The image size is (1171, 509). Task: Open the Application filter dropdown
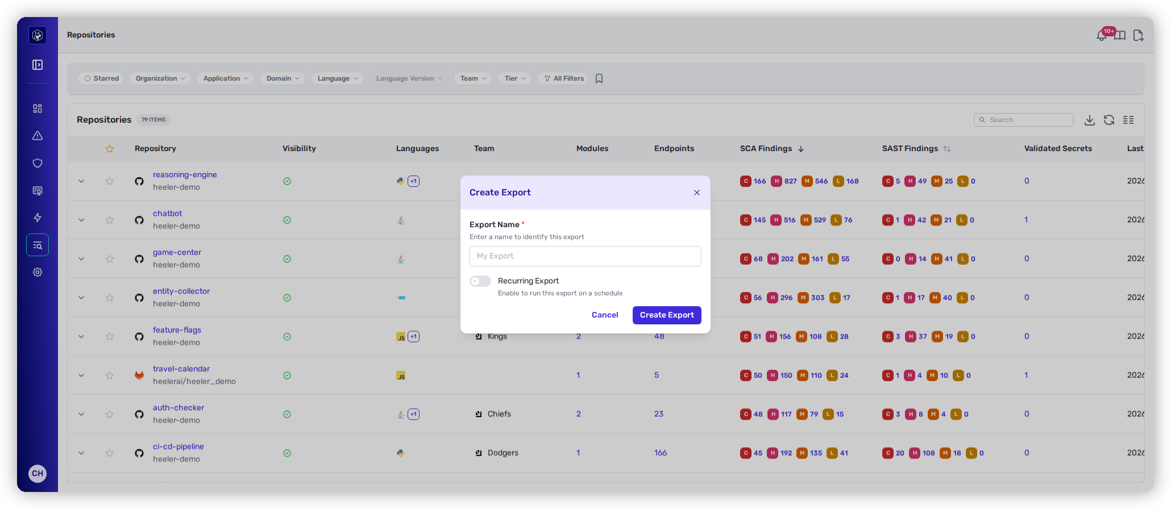[x=226, y=78]
